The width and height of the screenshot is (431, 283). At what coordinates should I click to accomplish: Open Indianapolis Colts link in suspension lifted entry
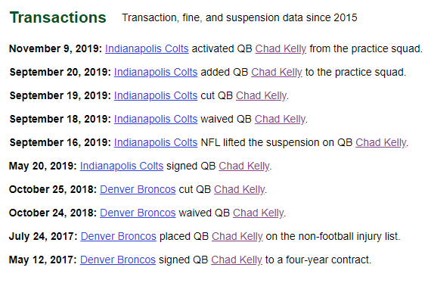click(156, 142)
